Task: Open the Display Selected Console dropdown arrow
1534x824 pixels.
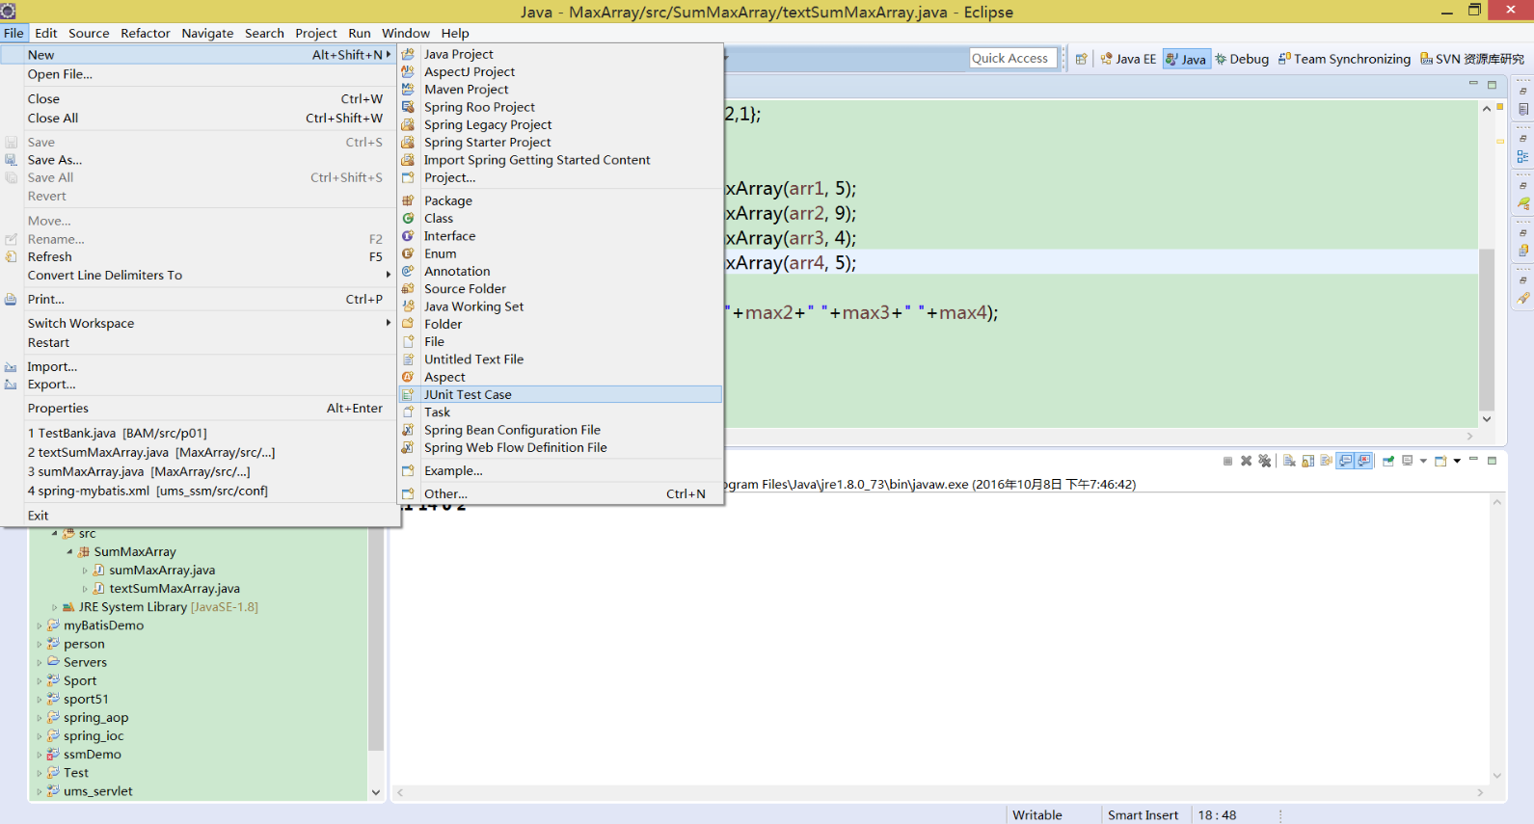Action: point(1423,461)
